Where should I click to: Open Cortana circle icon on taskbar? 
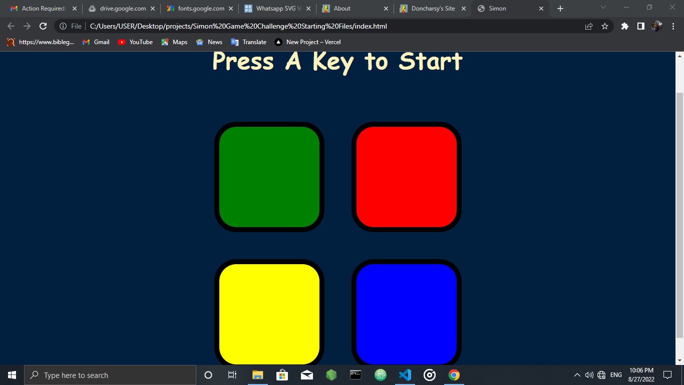point(208,375)
